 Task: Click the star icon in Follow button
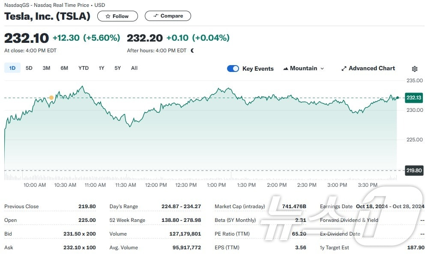108,16
